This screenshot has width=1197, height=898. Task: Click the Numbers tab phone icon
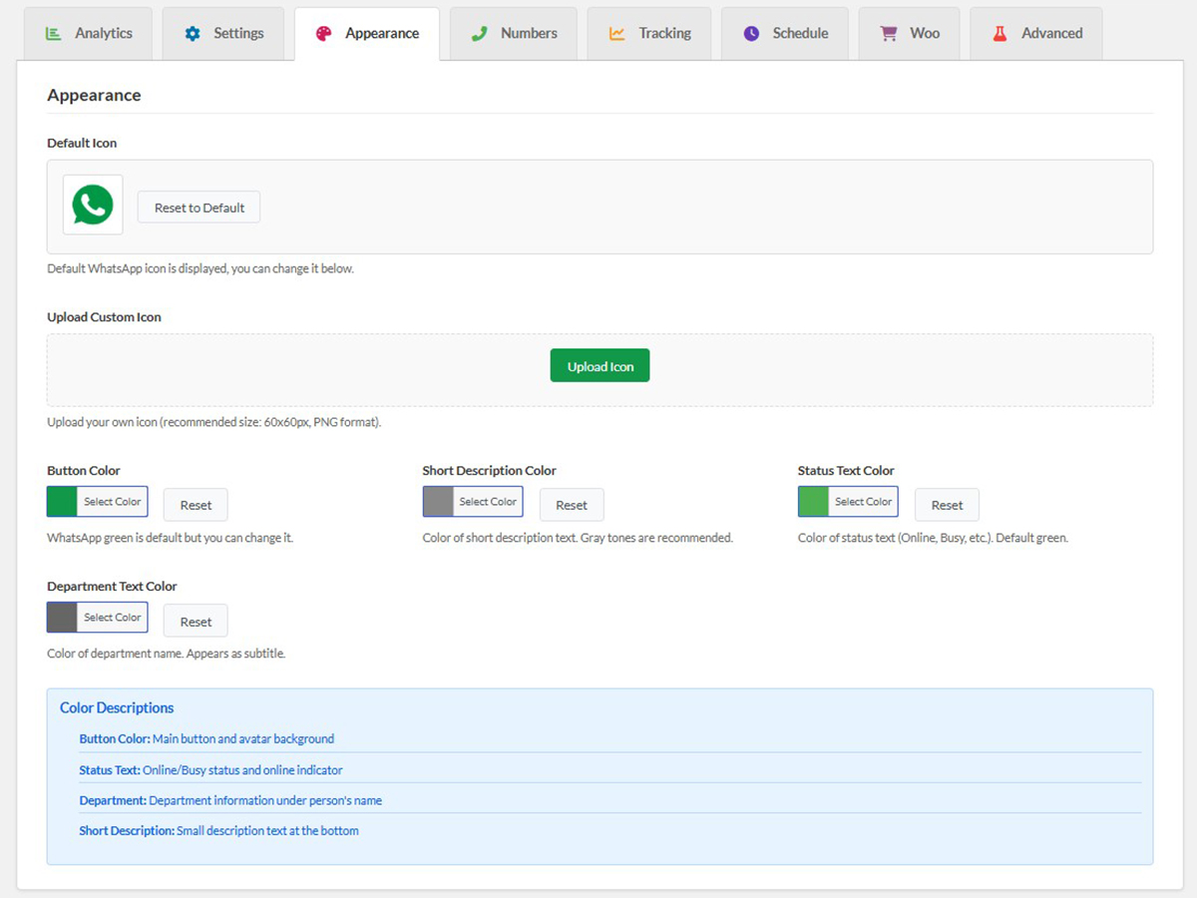tap(479, 33)
